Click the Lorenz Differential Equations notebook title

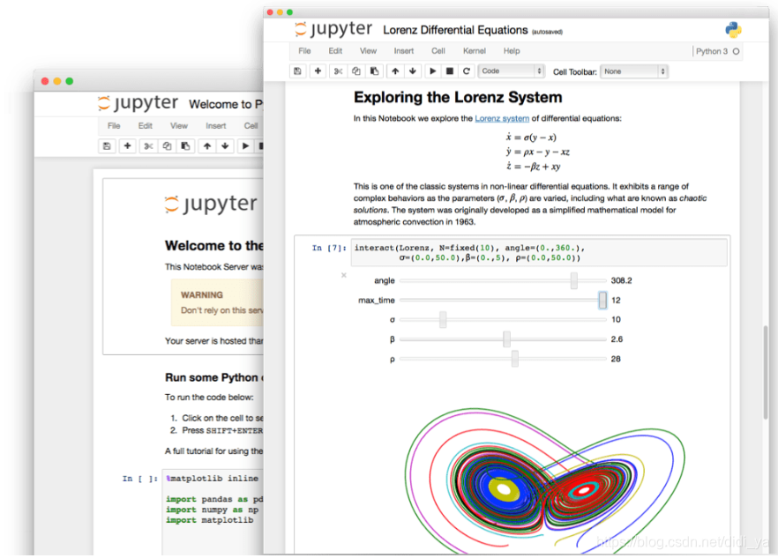(x=455, y=30)
